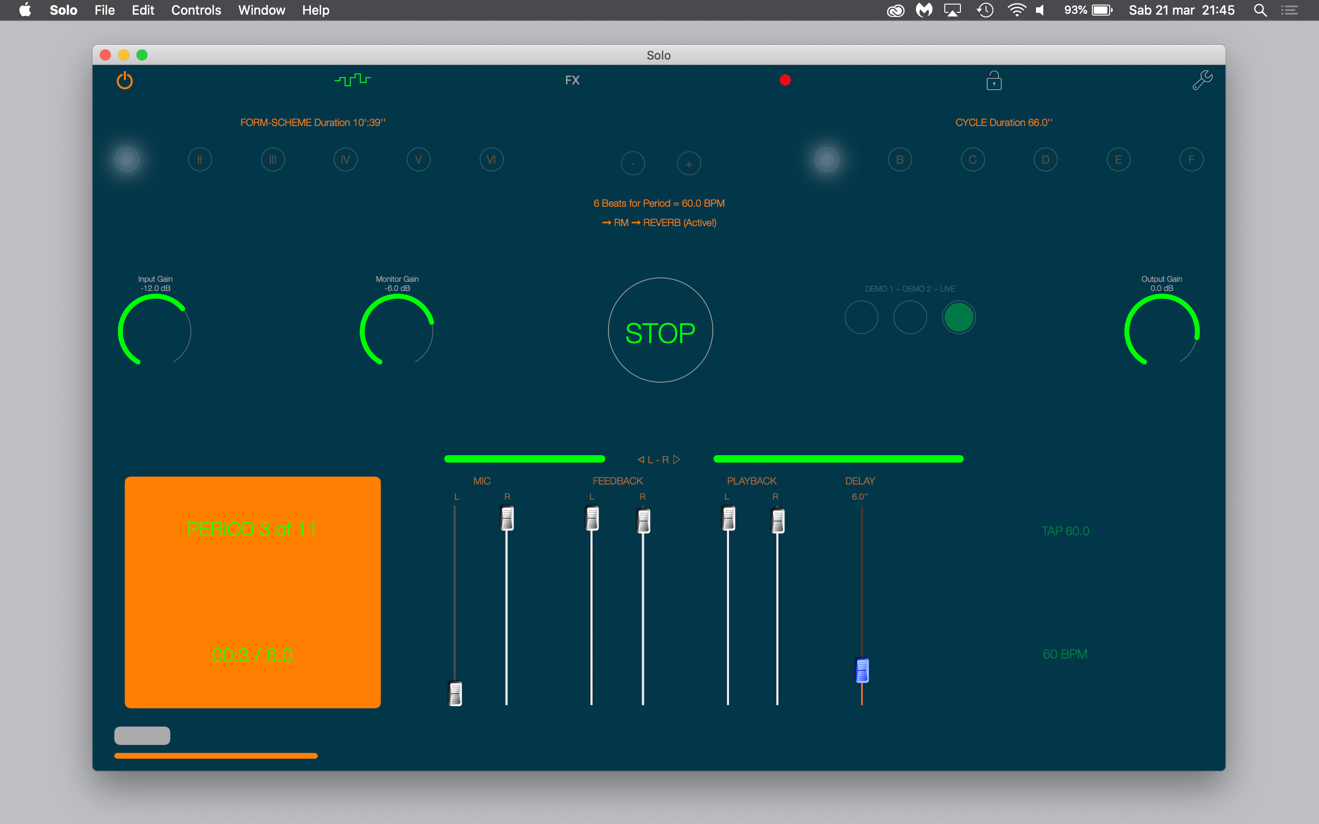Open the Window menu
Screen dimensions: 1319x824
coord(262,10)
